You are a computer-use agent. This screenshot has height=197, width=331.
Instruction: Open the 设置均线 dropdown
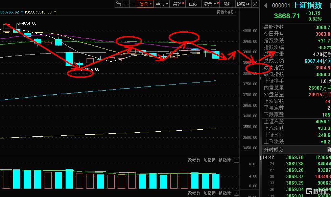coord(227,12)
